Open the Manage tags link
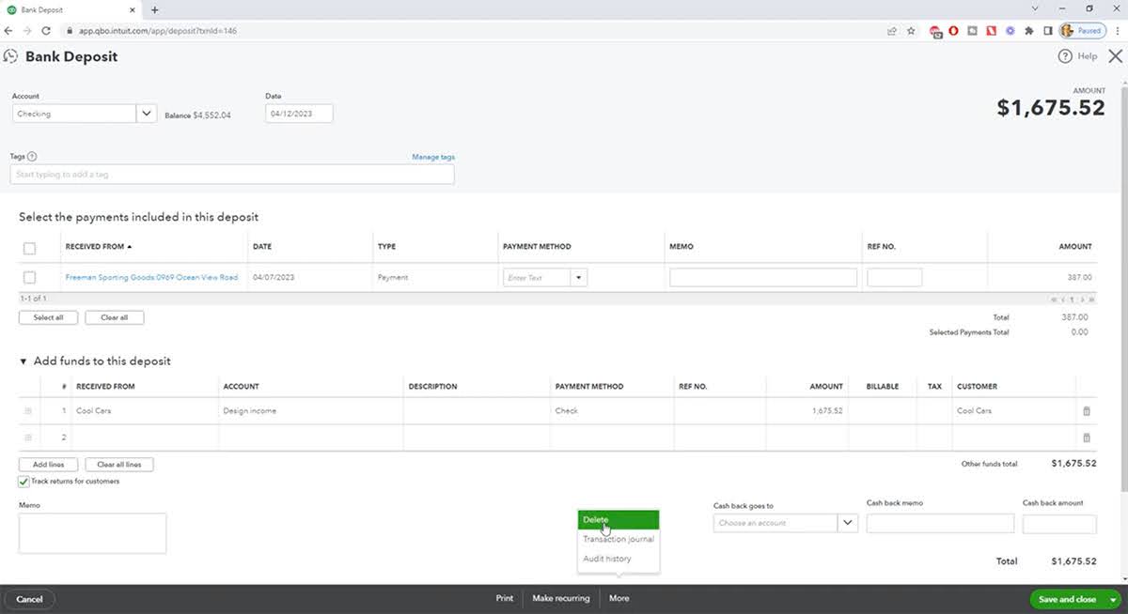 (x=433, y=157)
